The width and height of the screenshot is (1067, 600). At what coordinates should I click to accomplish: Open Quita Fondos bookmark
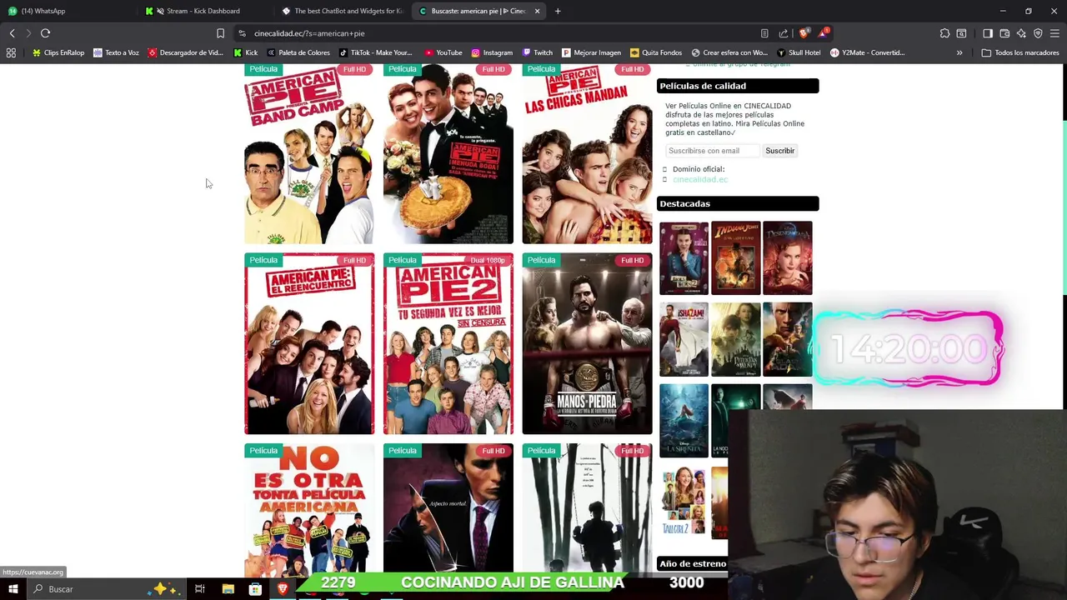[x=656, y=52]
